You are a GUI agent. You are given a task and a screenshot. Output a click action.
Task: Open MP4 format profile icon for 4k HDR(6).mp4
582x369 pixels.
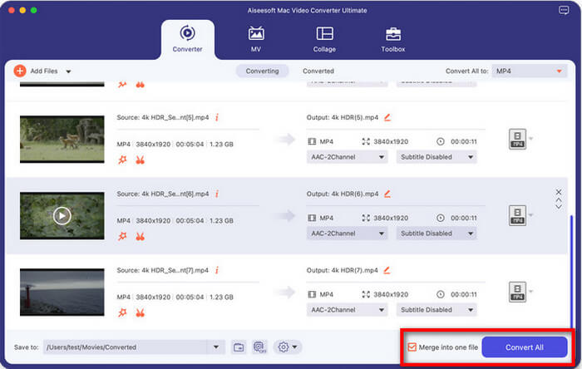(x=517, y=215)
